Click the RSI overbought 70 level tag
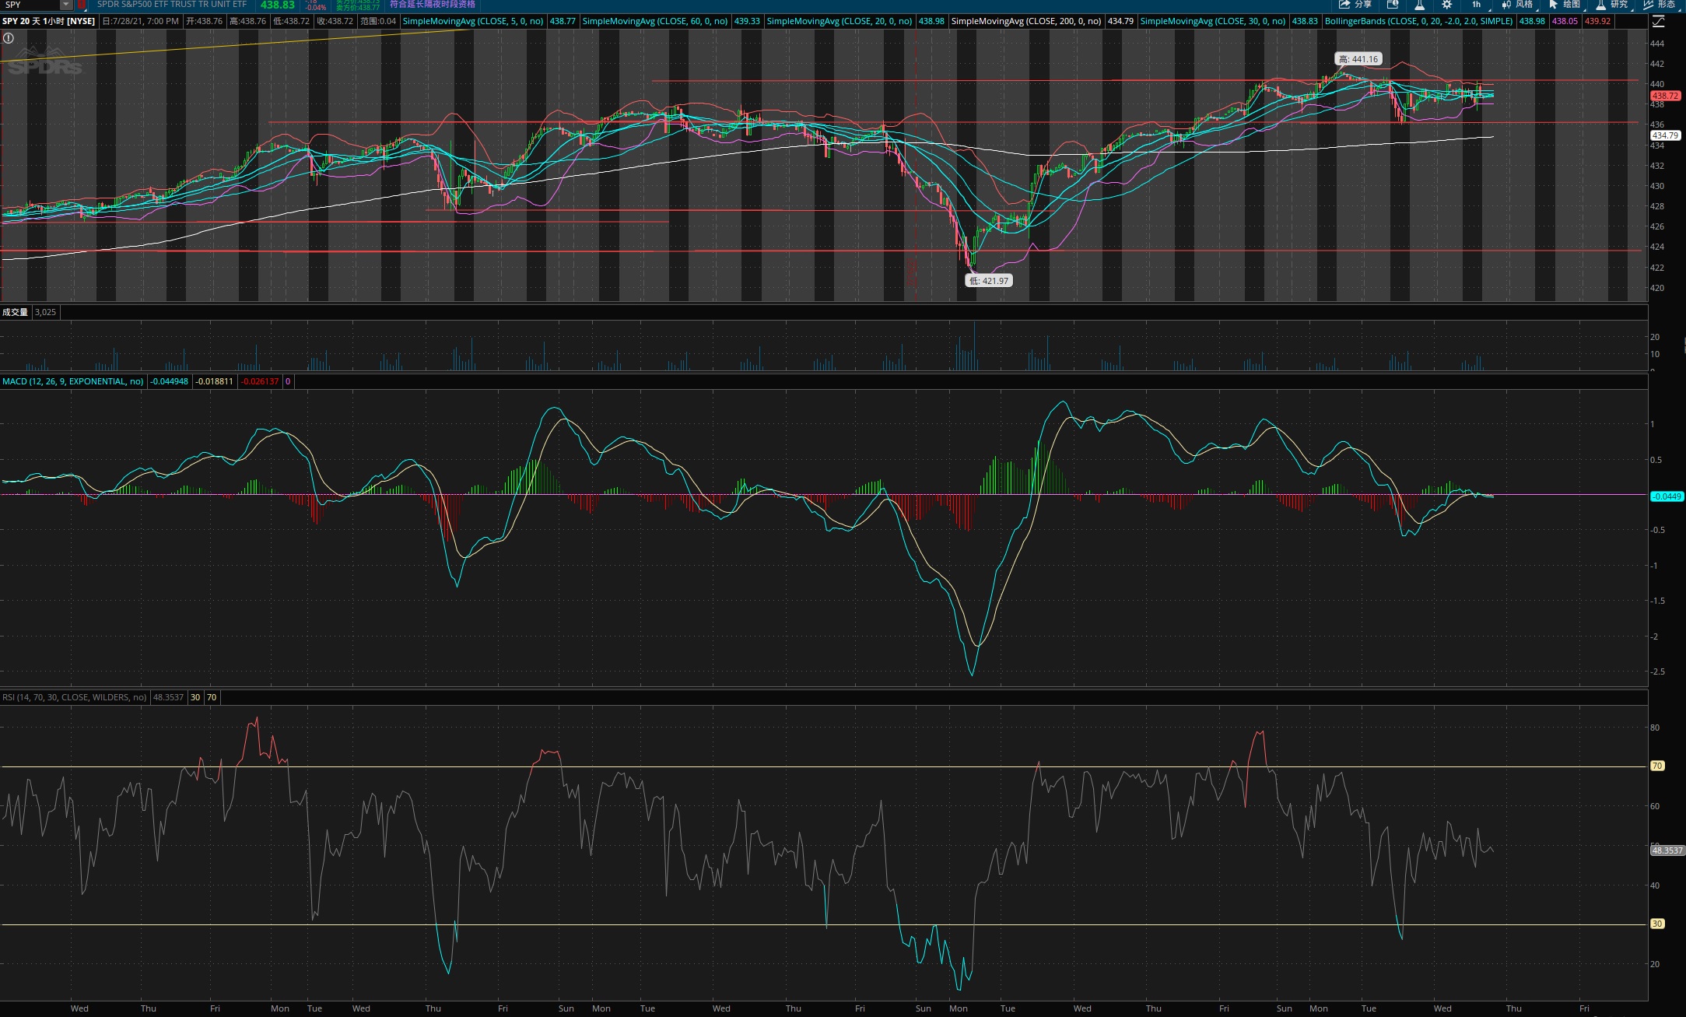This screenshot has height=1017, width=1686. (x=1657, y=766)
